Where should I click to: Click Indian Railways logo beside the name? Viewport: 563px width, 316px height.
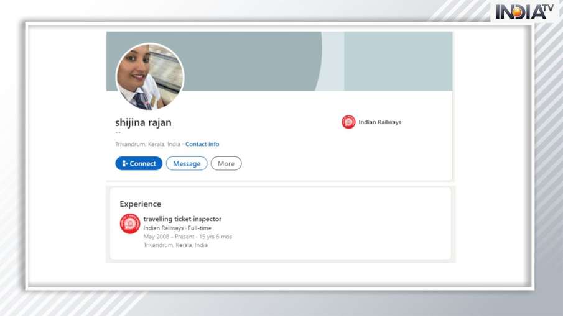pos(348,122)
